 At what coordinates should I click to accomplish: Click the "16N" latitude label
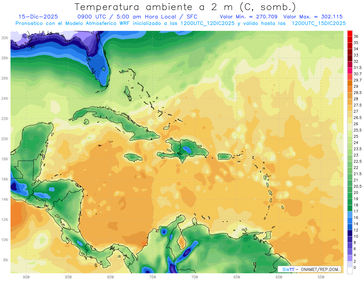click(5, 179)
